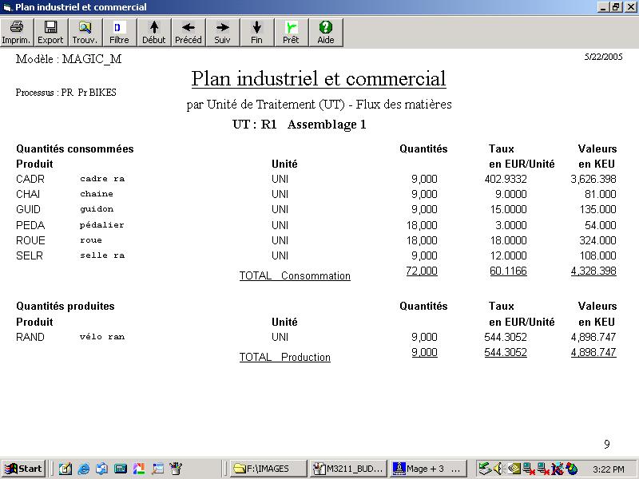The width and height of the screenshot is (639, 479).
Task: Click the pédalier description
Action: (x=102, y=225)
